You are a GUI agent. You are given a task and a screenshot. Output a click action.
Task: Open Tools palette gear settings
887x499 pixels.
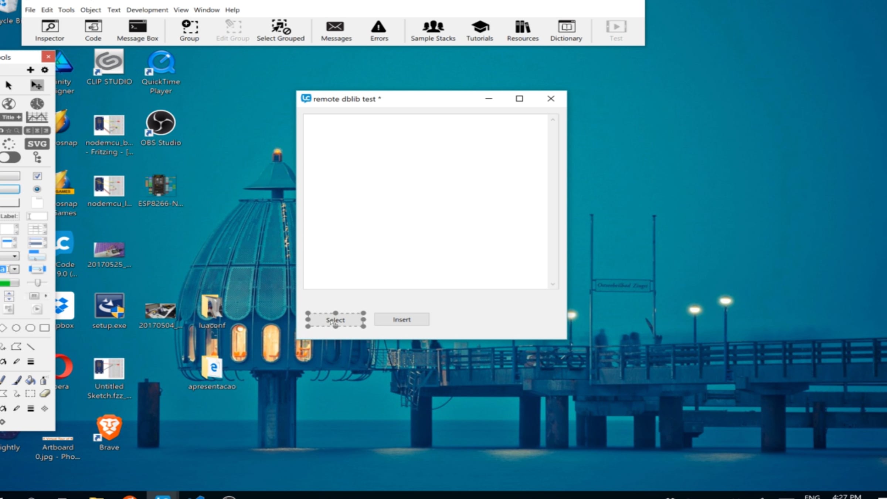[45, 70]
